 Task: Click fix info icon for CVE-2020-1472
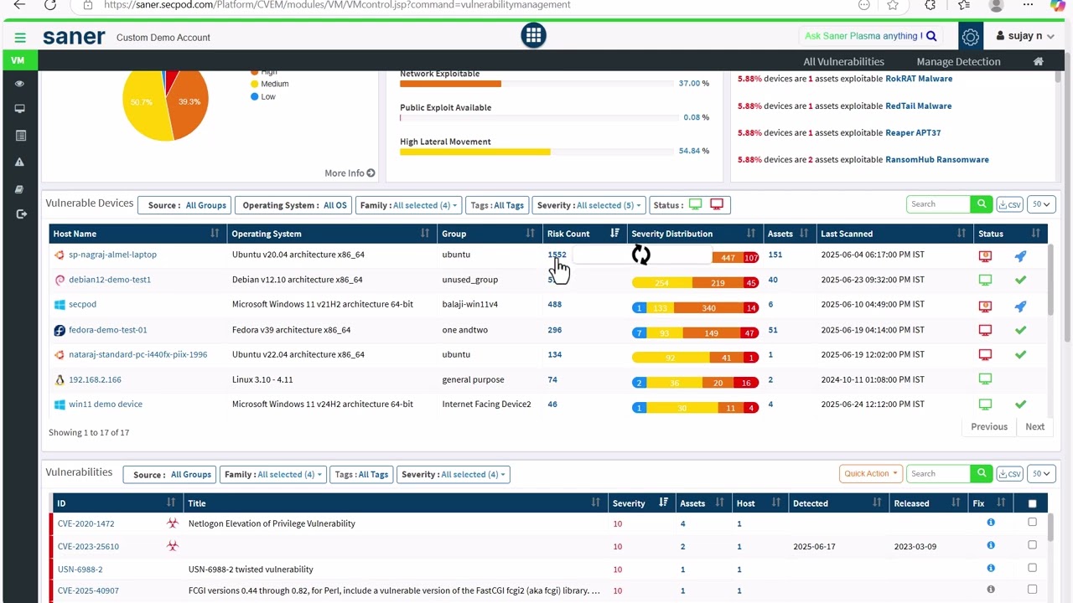[x=991, y=523]
